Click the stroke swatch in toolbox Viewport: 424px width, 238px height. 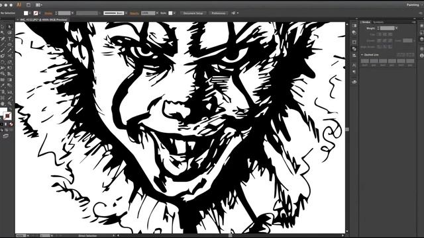pyautogui.click(x=7, y=116)
